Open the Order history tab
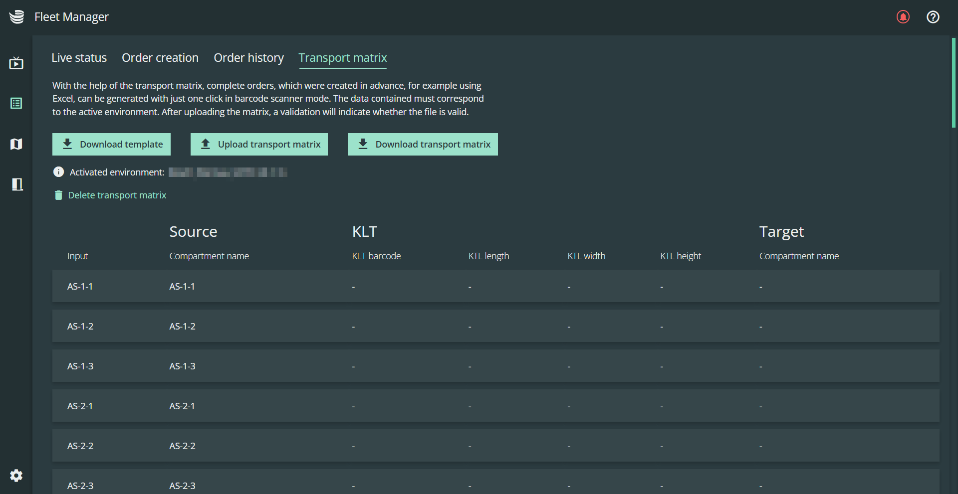Viewport: 958px width, 494px height. tap(248, 58)
